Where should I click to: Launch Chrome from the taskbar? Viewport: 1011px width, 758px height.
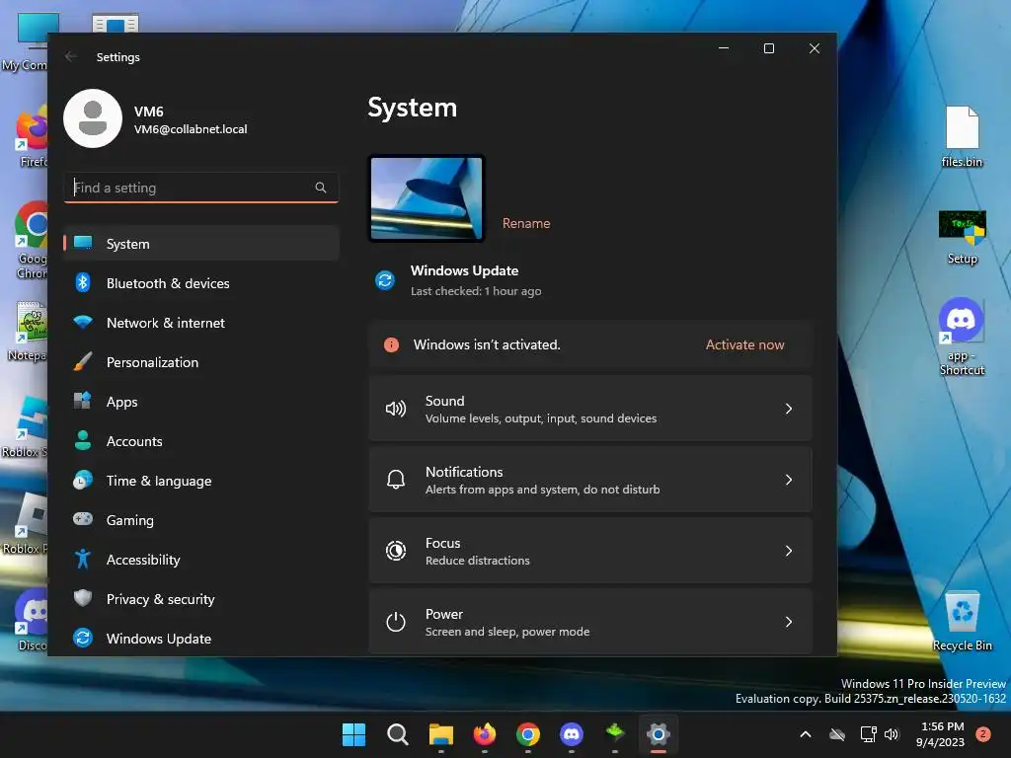click(x=527, y=734)
